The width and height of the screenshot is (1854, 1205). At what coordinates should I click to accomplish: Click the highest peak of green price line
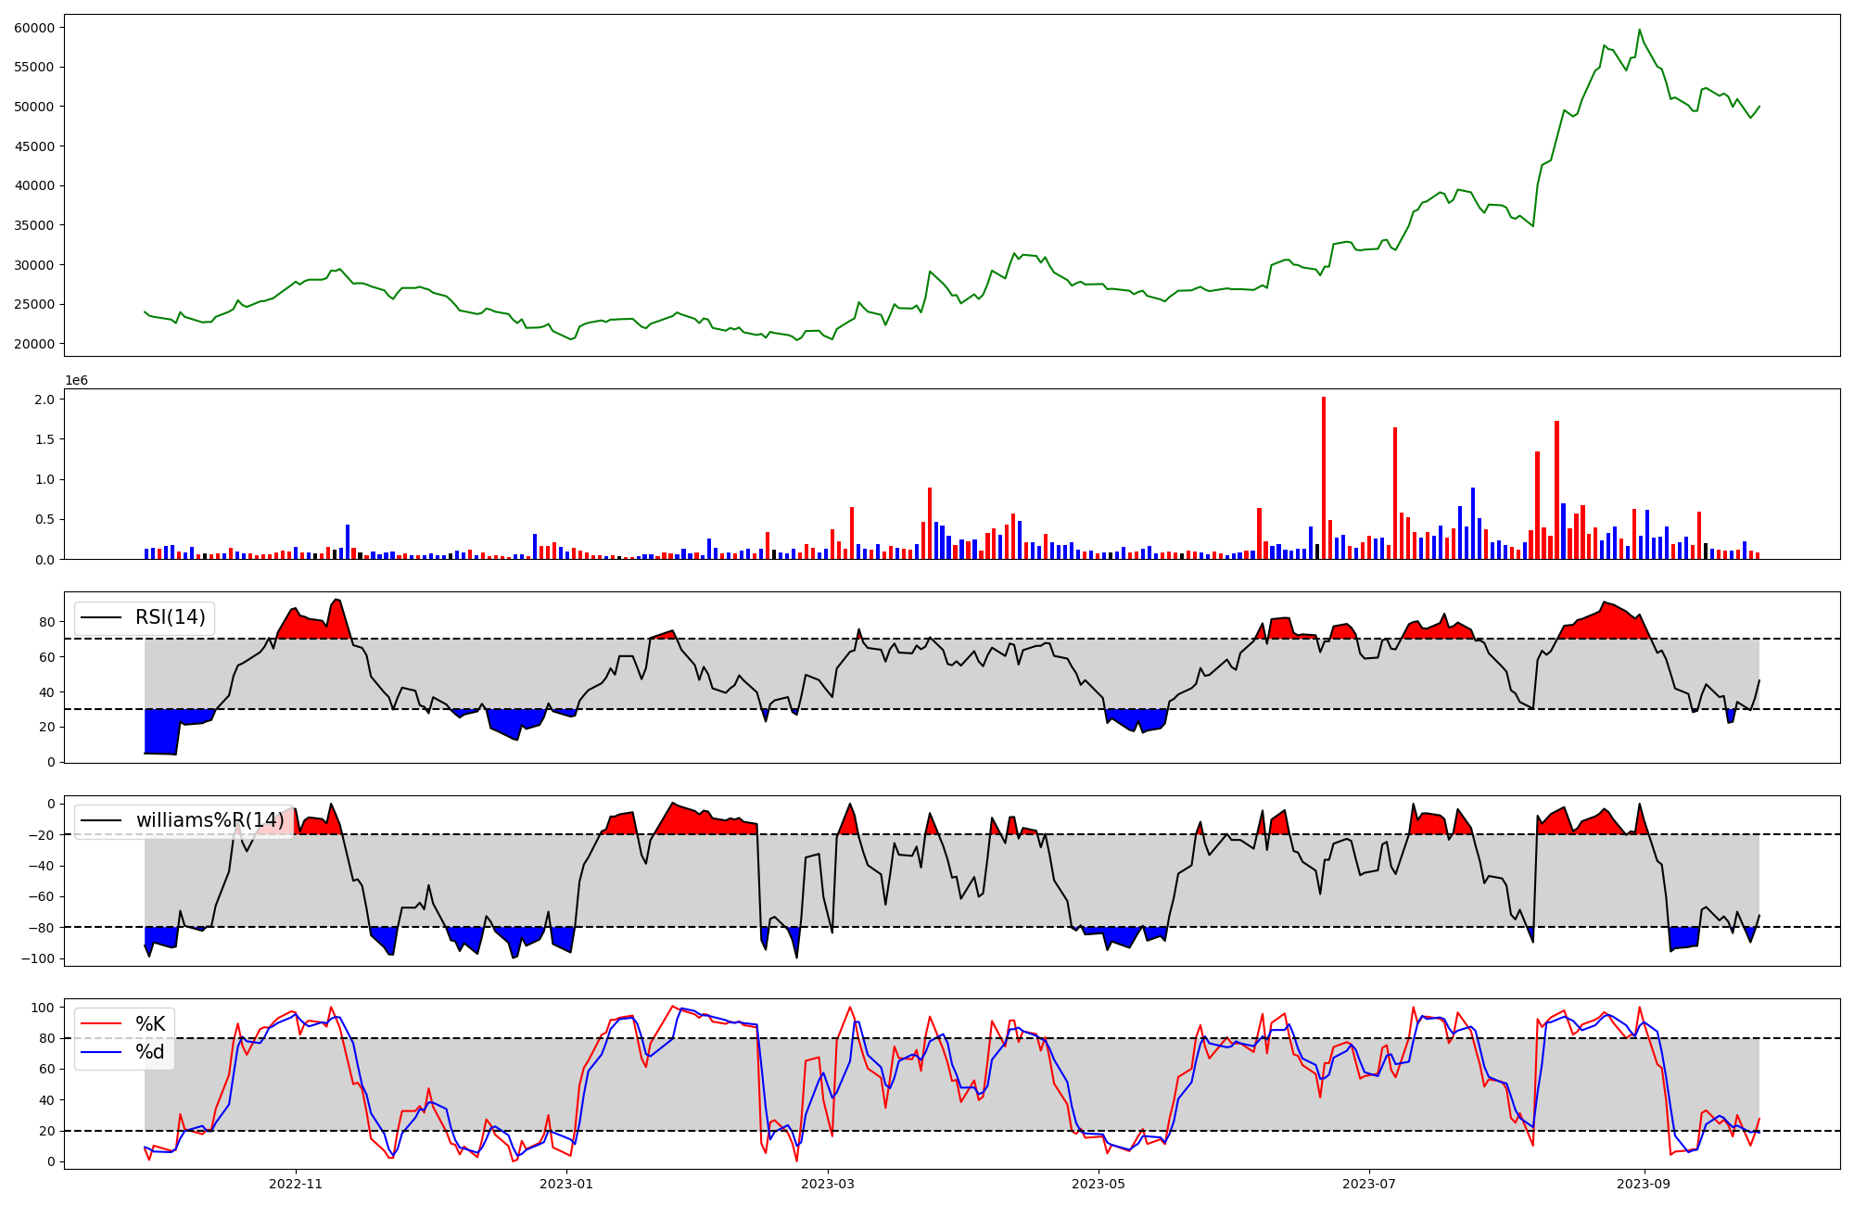click(1639, 31)
